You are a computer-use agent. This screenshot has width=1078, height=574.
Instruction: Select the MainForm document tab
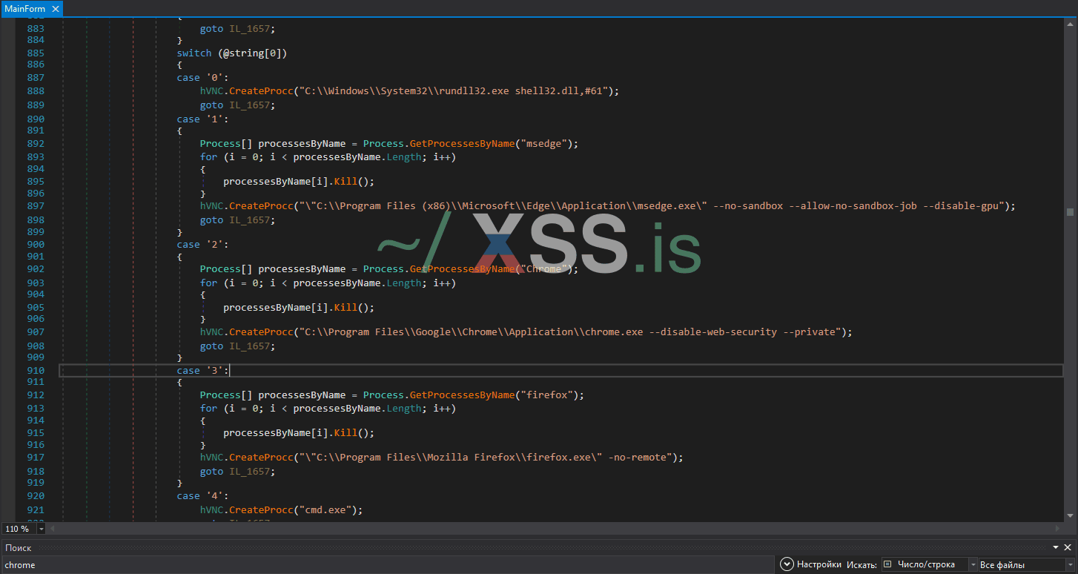pyautogui.click(x=24, y=9)
